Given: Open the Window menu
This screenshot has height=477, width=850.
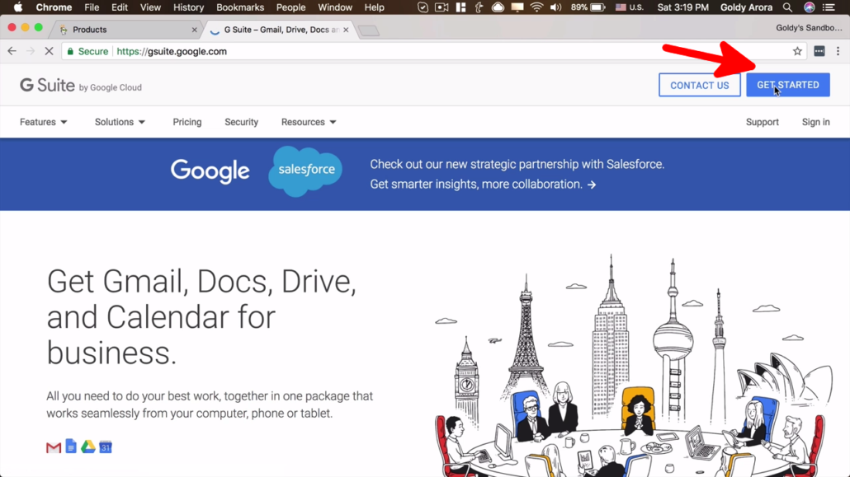Looking at the screenshot, I should click(335, 7).
